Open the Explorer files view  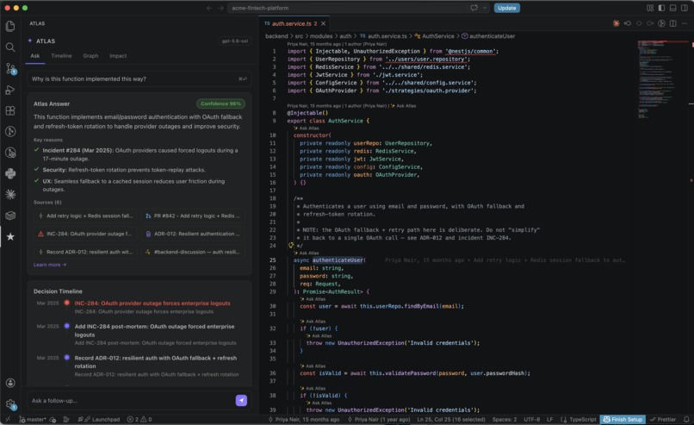point(10,26)
